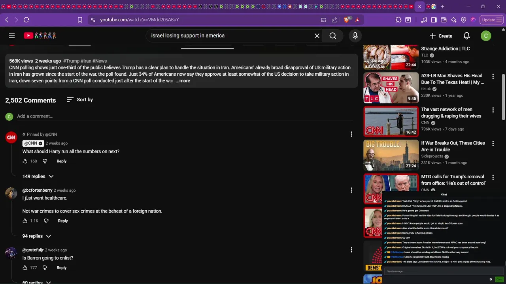Go to the YouTube home logo
This screenshot has height=284, width=506.
pyautogui.click(x=40, y=35)
